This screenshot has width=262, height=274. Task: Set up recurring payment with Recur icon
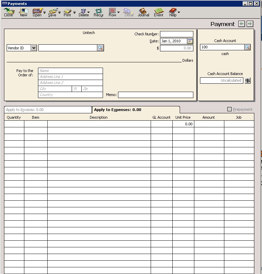[x=99, y=12]
